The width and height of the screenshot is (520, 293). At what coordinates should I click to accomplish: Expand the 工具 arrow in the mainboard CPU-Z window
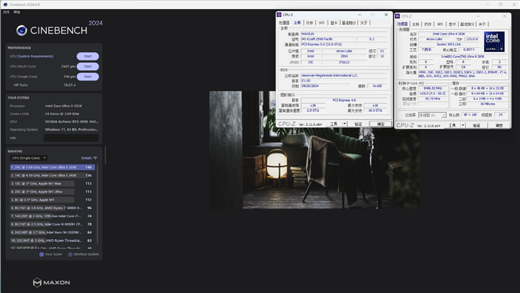[x=344, y=123]
